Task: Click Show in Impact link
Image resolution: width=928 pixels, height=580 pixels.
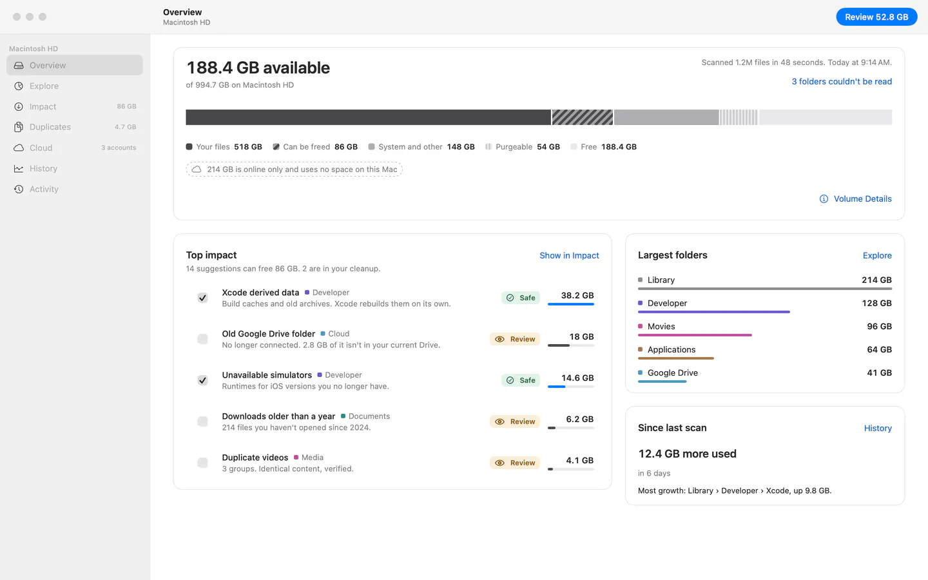Action: click(569, 255)
